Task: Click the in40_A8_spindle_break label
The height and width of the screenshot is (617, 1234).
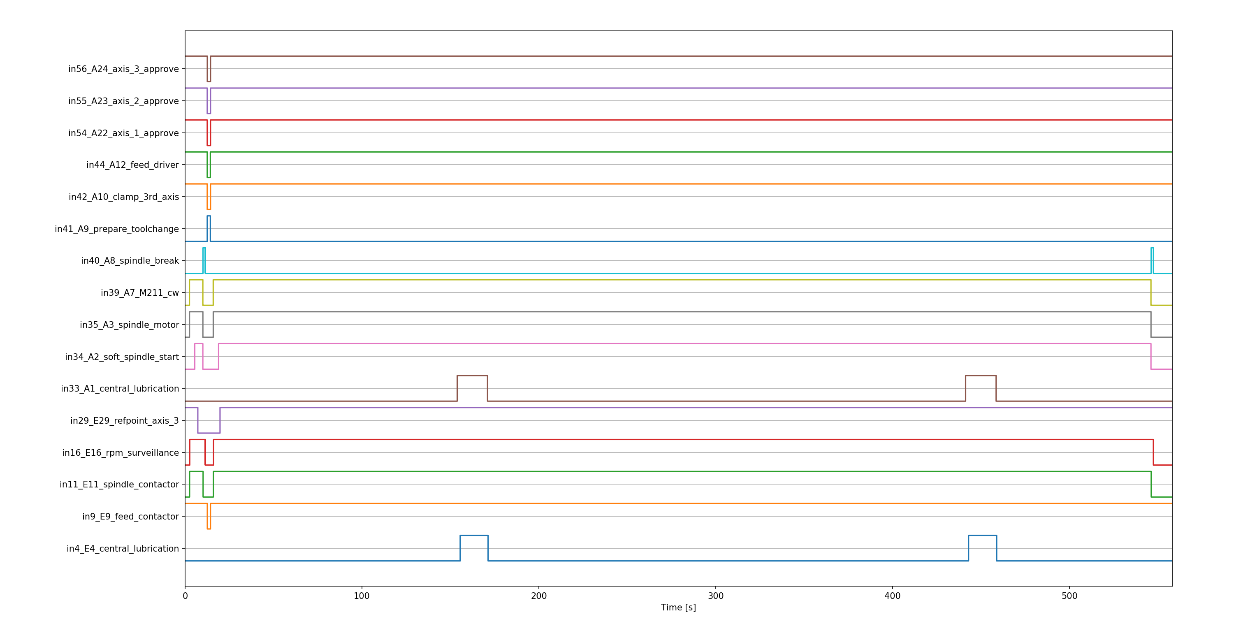Action: click(130, 261)
